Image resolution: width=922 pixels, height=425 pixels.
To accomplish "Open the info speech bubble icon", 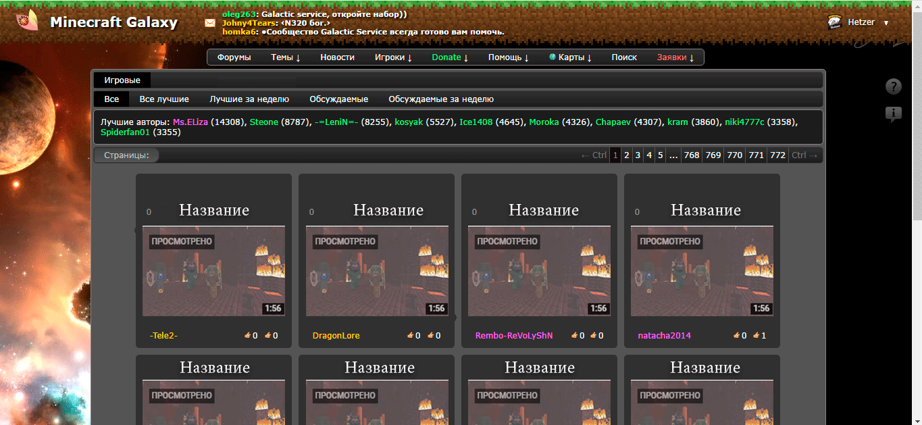I will point(893,114).
